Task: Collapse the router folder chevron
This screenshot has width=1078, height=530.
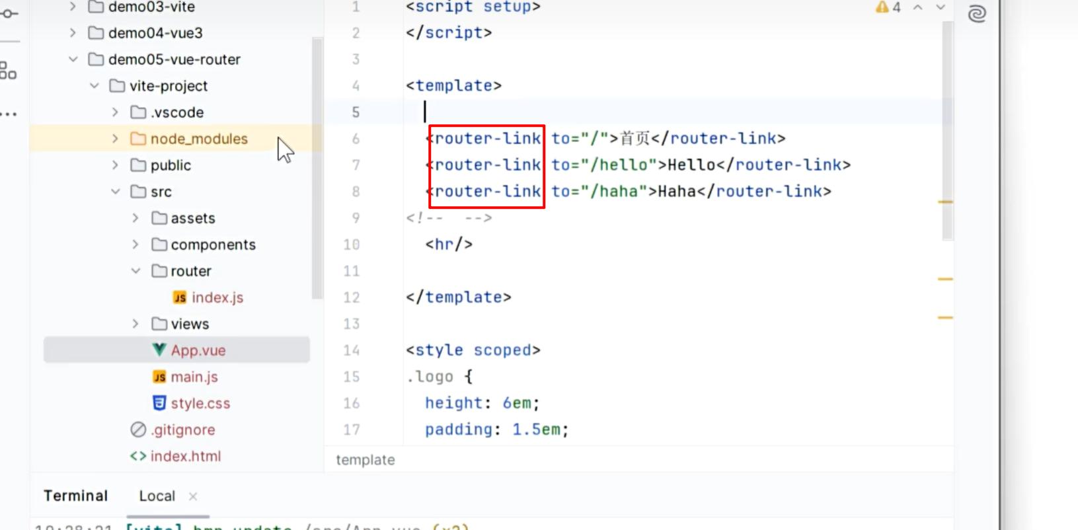Action: pyautogui.click(x=135, y=271)
